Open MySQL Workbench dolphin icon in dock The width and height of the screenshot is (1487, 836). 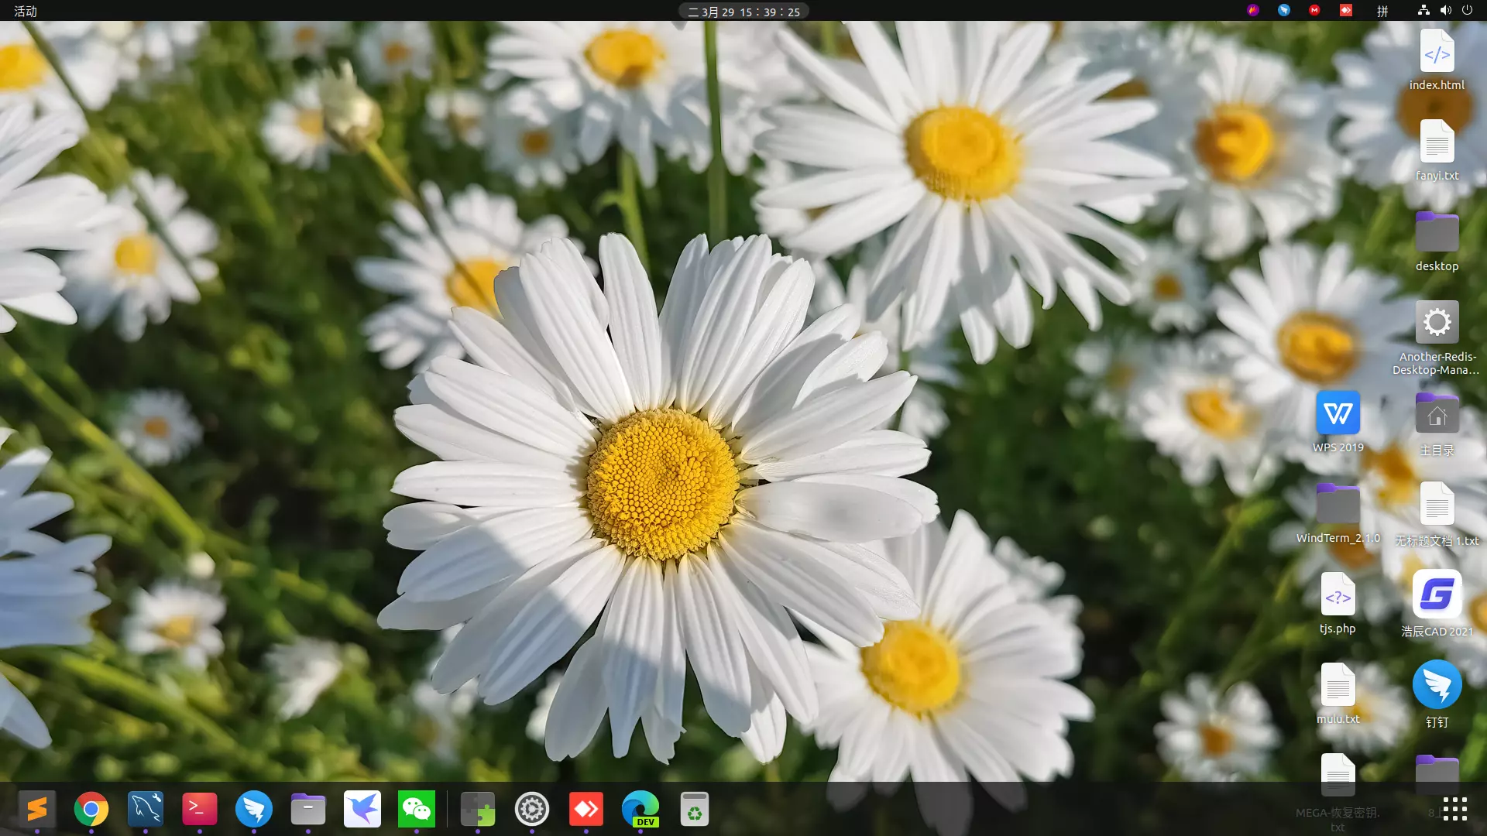146,810
